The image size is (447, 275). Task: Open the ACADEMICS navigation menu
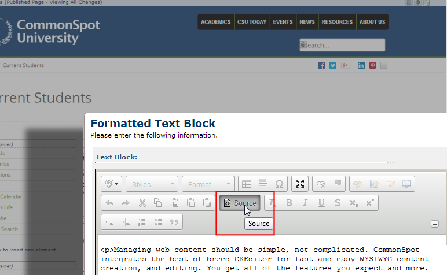(x=216, y=22)
